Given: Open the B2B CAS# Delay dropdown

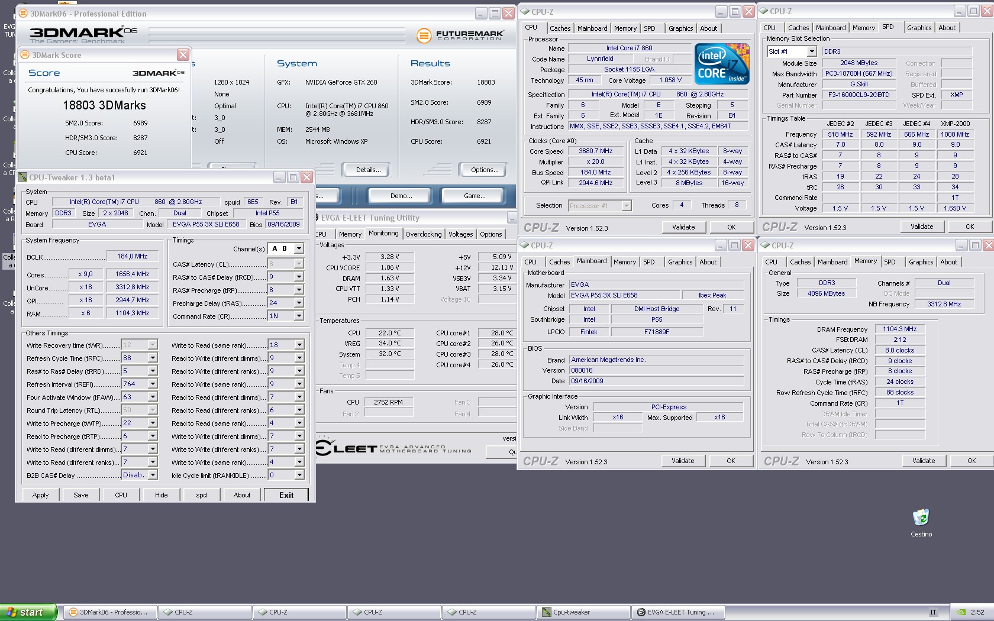Looking at the screenshot, I should 153,475.
